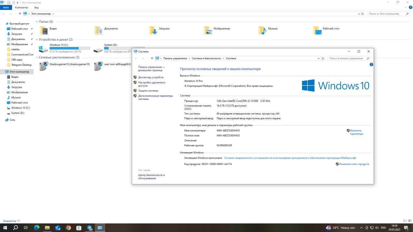Click the WORKGROUP value

click(x=224, y=145)
